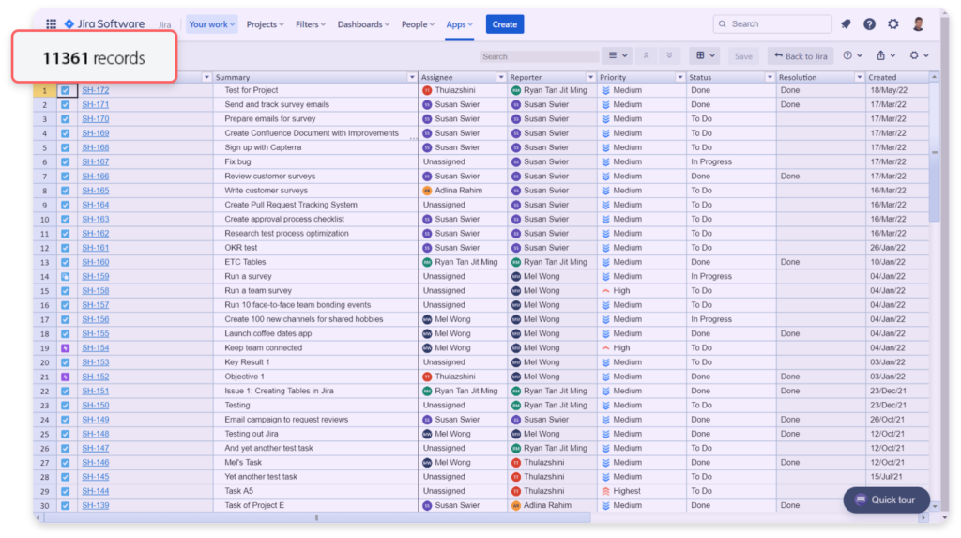Click the Highest priority icon on SH-144
Image resolution: width=961 pixels, height=538 pixels.
point(605,491)
